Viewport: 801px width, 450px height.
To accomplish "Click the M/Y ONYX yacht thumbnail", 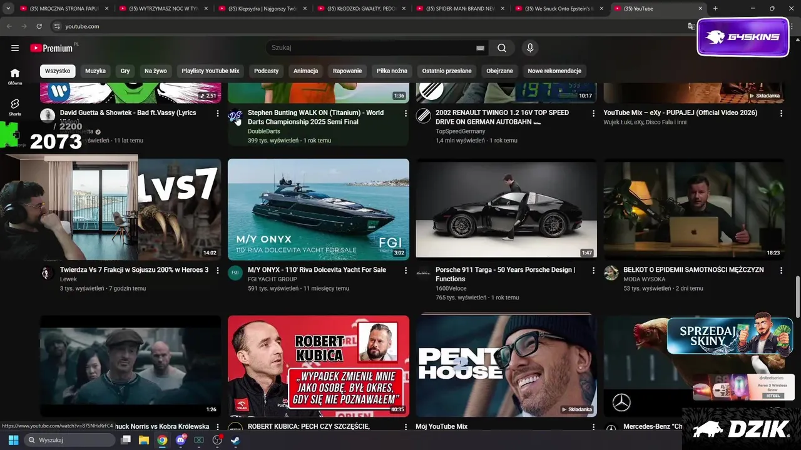I will pos(319,208).
